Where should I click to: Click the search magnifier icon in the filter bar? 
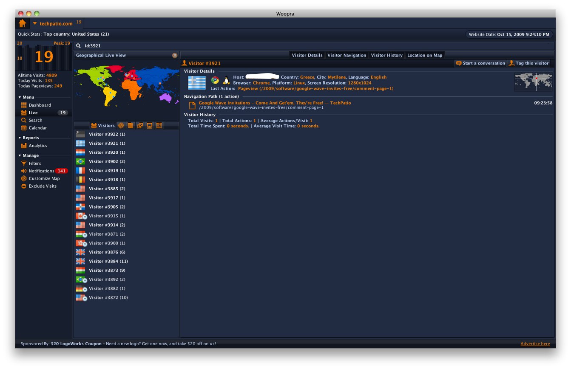tap(78, 46)
